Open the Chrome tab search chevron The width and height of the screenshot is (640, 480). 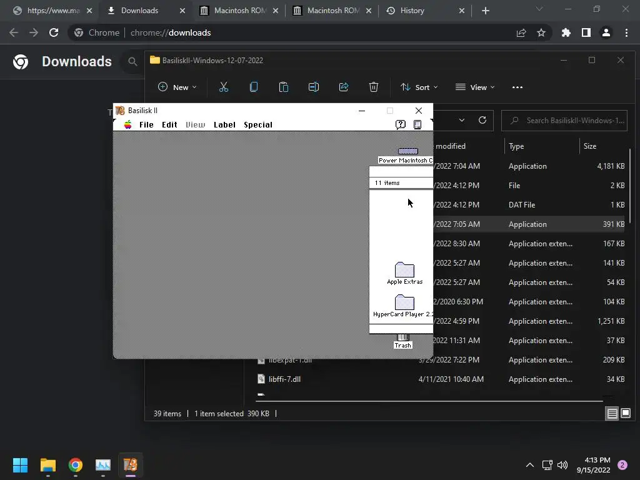click(539, 9)
